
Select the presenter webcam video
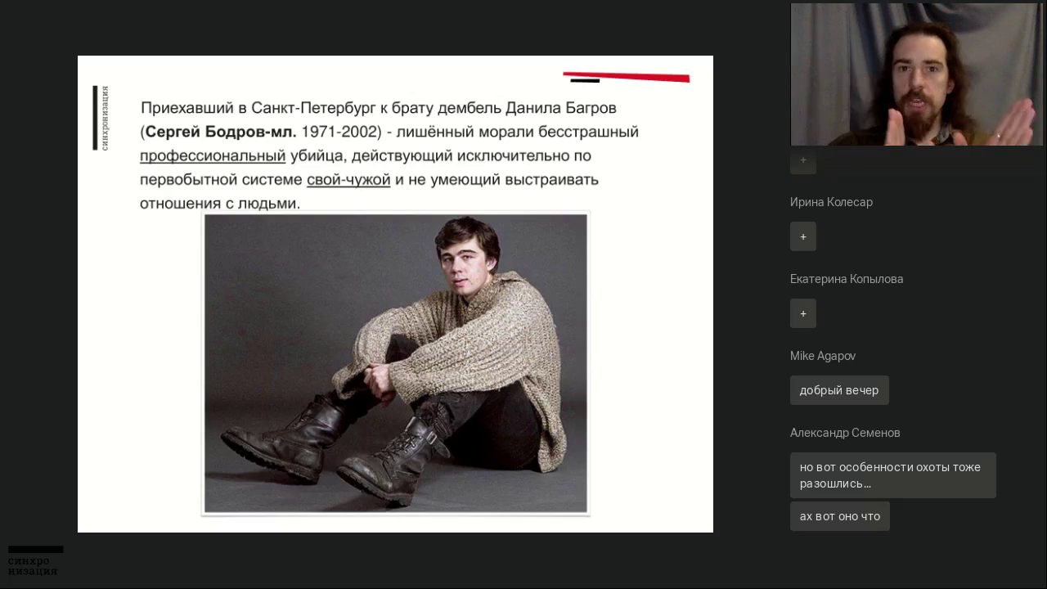pos(916,74)
